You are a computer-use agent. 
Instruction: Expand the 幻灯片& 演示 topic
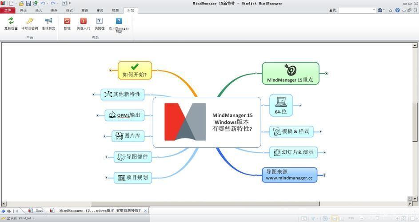[x=325, y=152]
